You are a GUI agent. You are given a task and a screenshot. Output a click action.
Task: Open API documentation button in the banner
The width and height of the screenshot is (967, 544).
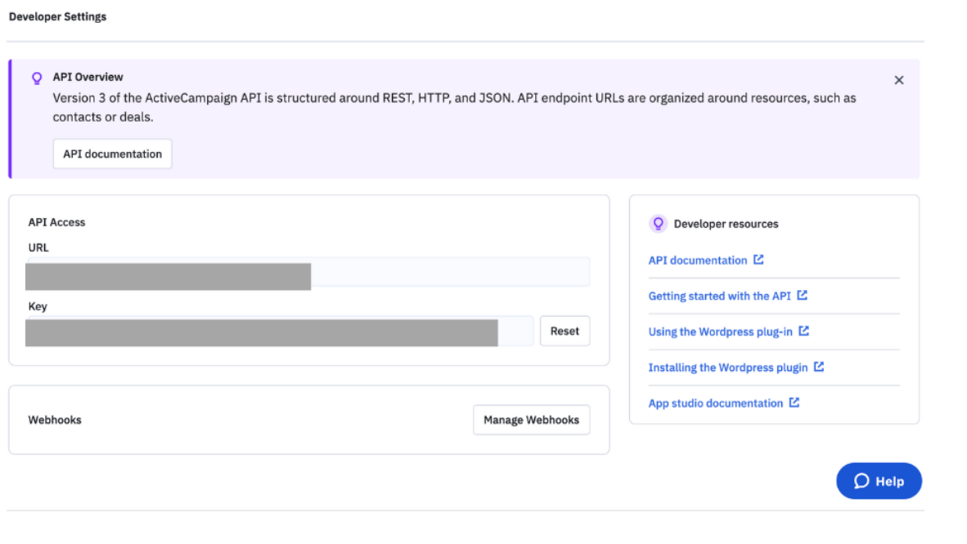click(112, 154)
